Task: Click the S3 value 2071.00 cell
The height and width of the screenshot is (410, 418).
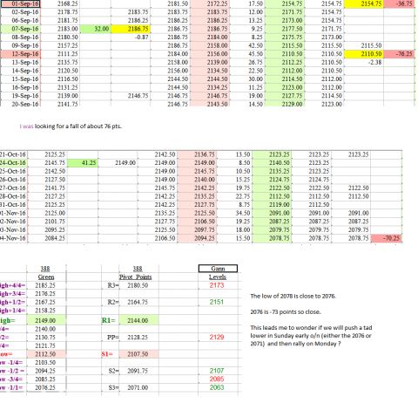Action: 138,387
